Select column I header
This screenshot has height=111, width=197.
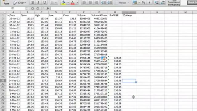coord(129,12)
